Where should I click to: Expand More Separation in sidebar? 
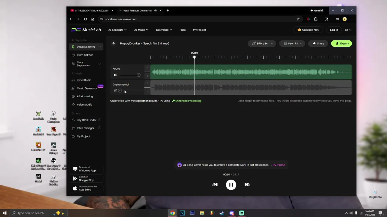coord(99,64)
